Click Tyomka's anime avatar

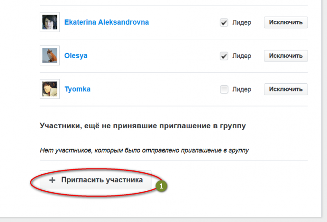pyautogui.click(x=50, y=89)
